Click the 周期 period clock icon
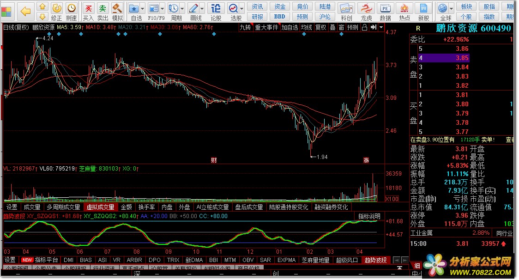The height and width of the screenshot is (280, 519). (174, 8)
